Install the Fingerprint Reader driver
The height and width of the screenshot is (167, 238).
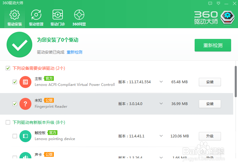[210, 104]
